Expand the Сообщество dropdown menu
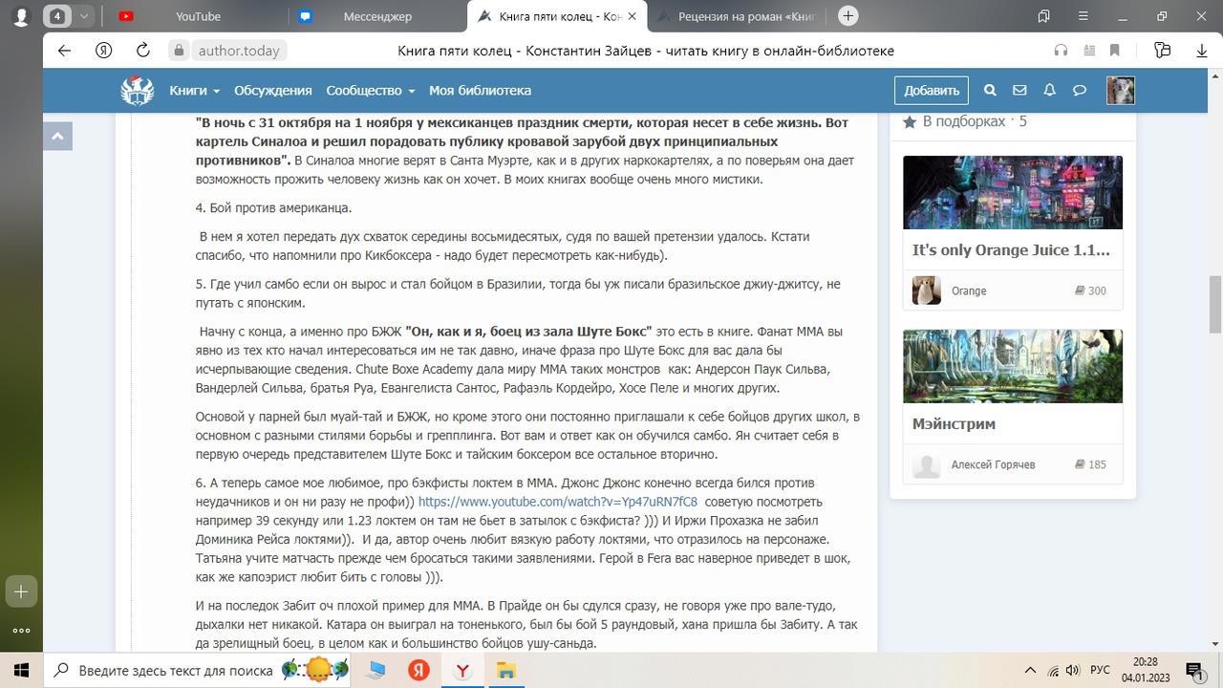 click(x=371, y=90)
